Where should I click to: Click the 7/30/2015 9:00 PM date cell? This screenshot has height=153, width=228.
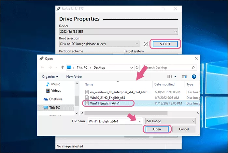coord(167,92)
